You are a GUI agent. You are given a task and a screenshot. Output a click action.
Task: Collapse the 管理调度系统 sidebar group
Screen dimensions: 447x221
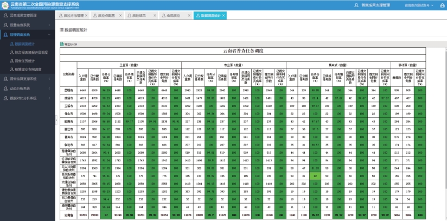[x=49, y=34]
